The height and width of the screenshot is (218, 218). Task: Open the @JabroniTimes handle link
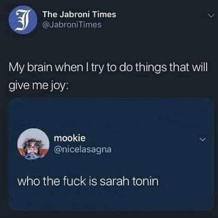click(x=72, y=25)
